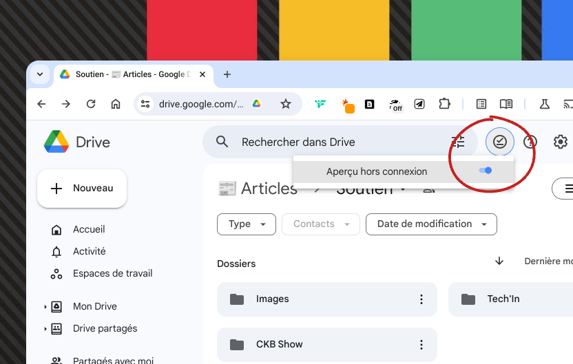The height and width of the screenshot is (364, 573).
Task: Click the Activité bell icon
Action: pos(56,252)
